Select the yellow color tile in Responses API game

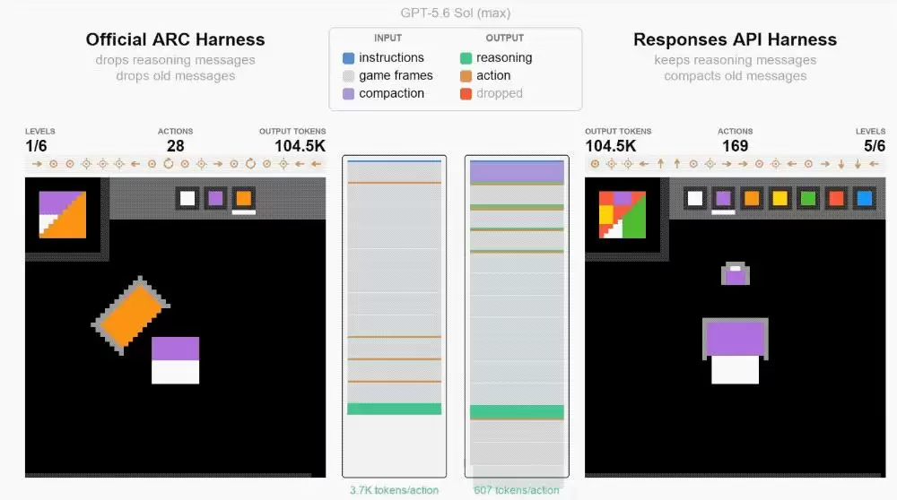click(x=779, y=198)
